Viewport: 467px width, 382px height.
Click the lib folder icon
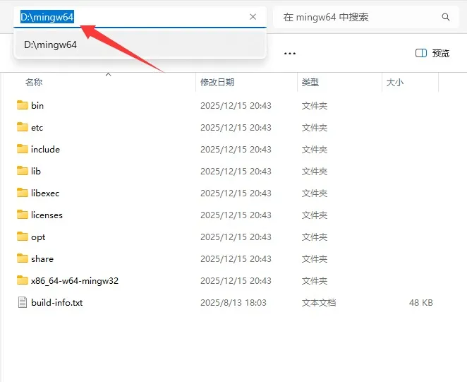click(23, 171)
